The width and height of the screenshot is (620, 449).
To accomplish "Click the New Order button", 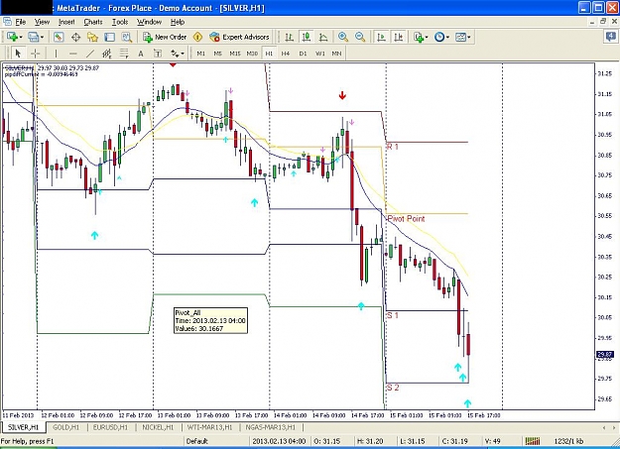I will [x=165, y=37].
